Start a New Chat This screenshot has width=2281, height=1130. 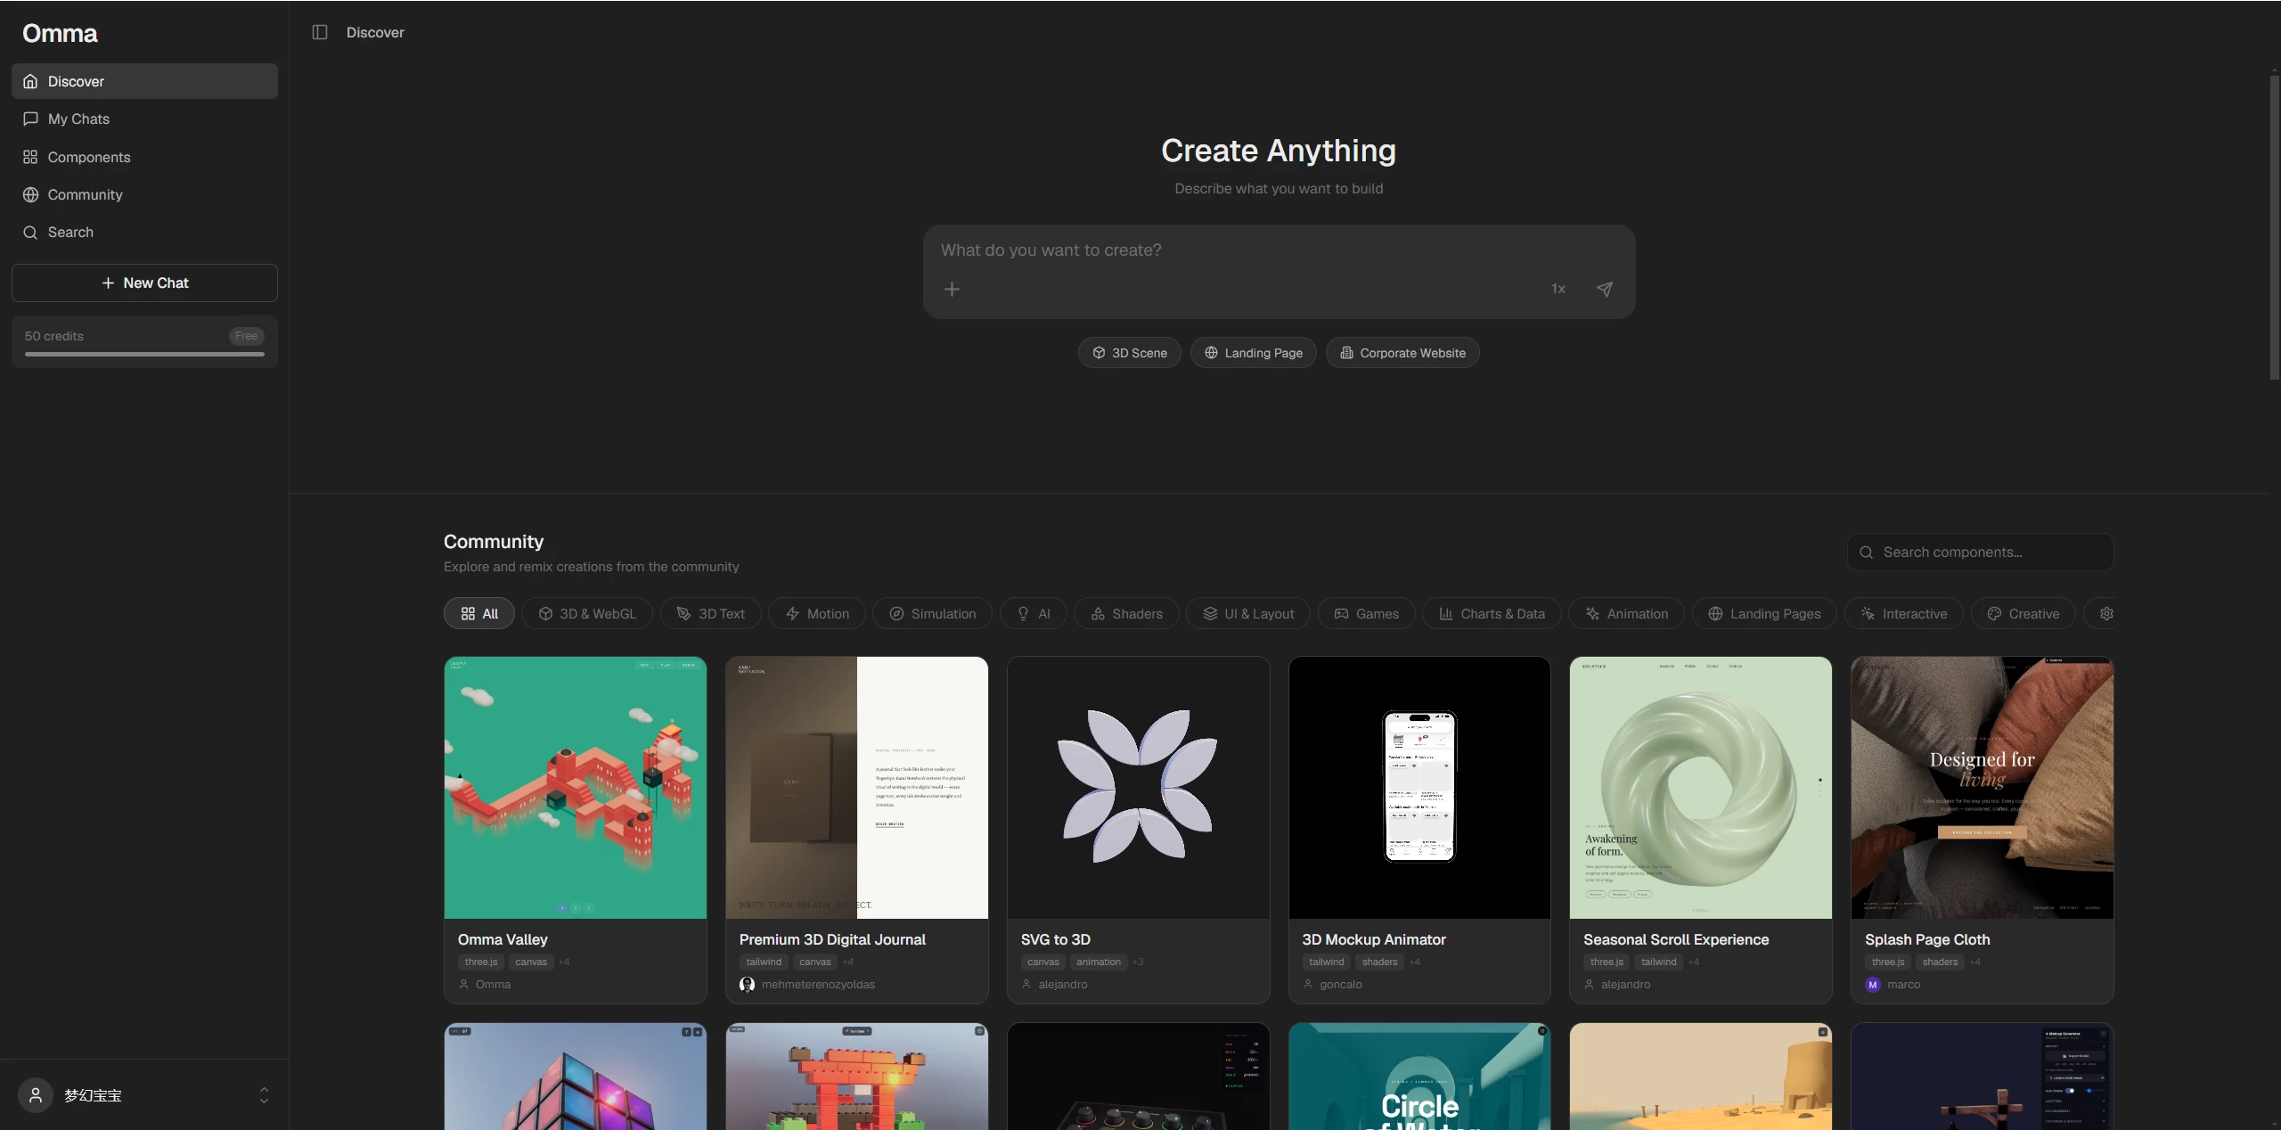click(144, 282)
